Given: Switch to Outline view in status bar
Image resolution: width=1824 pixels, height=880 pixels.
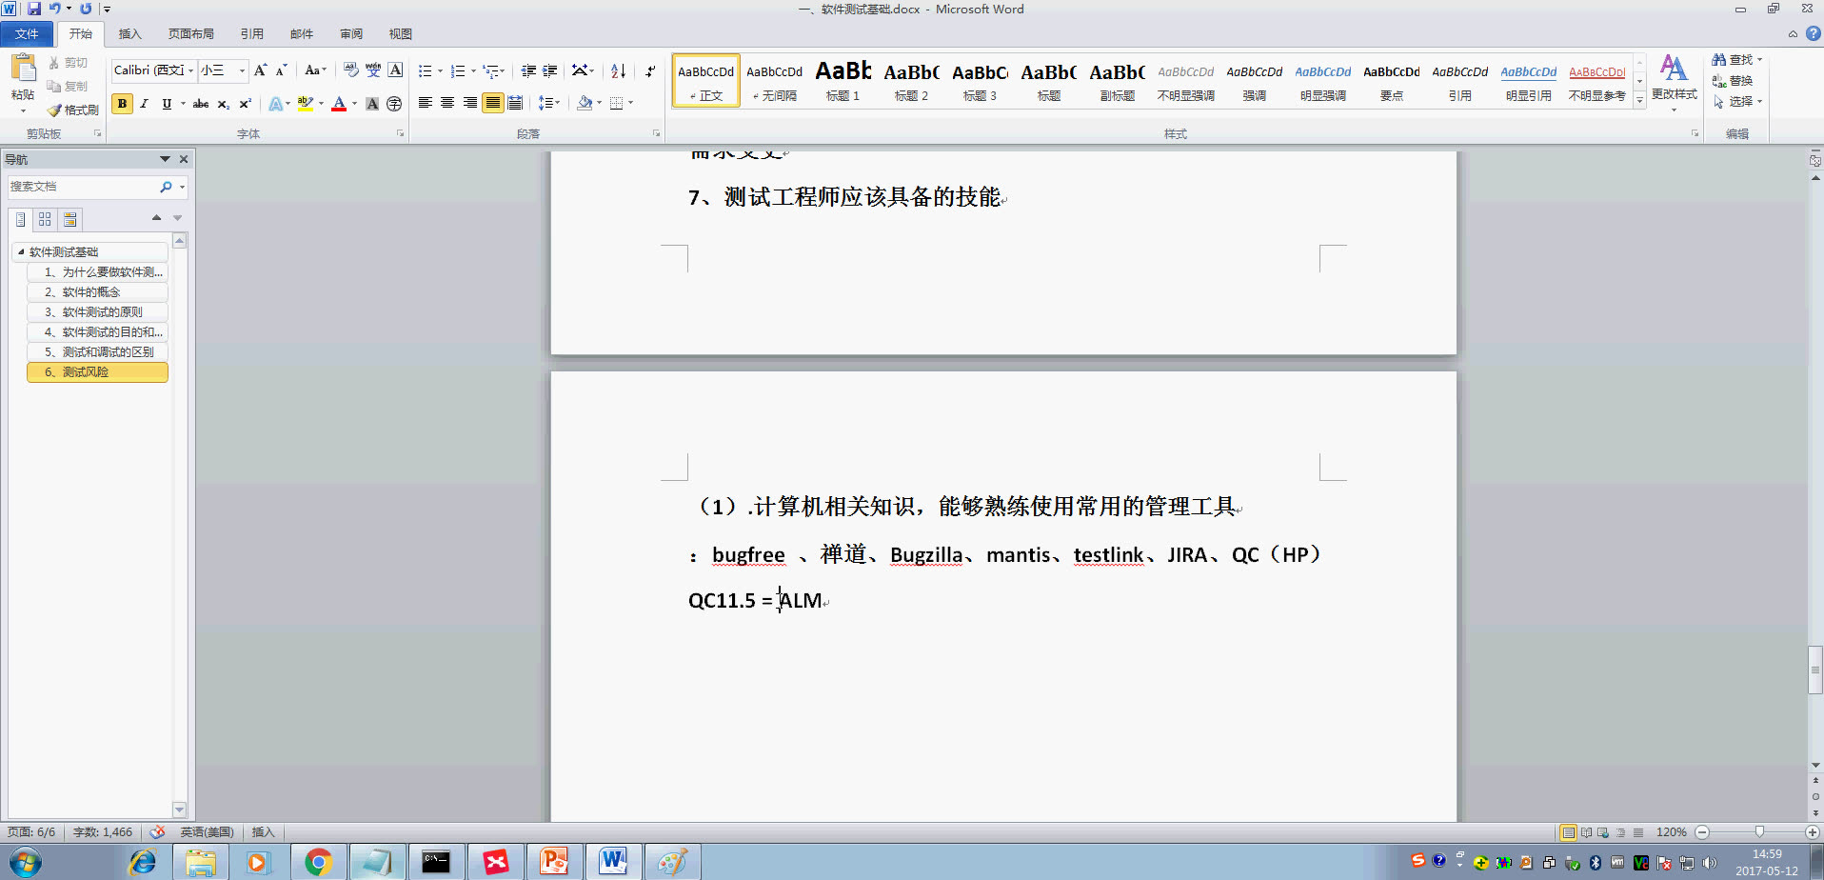Looking at the screenshot, I should pyautogui.click(x=1620, y=832).
